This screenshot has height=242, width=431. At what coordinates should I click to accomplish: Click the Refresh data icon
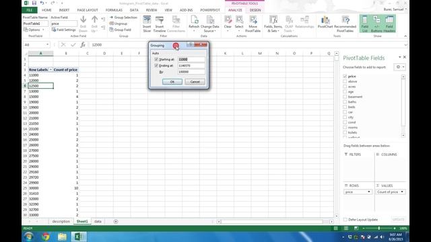(x=194, y=20)
